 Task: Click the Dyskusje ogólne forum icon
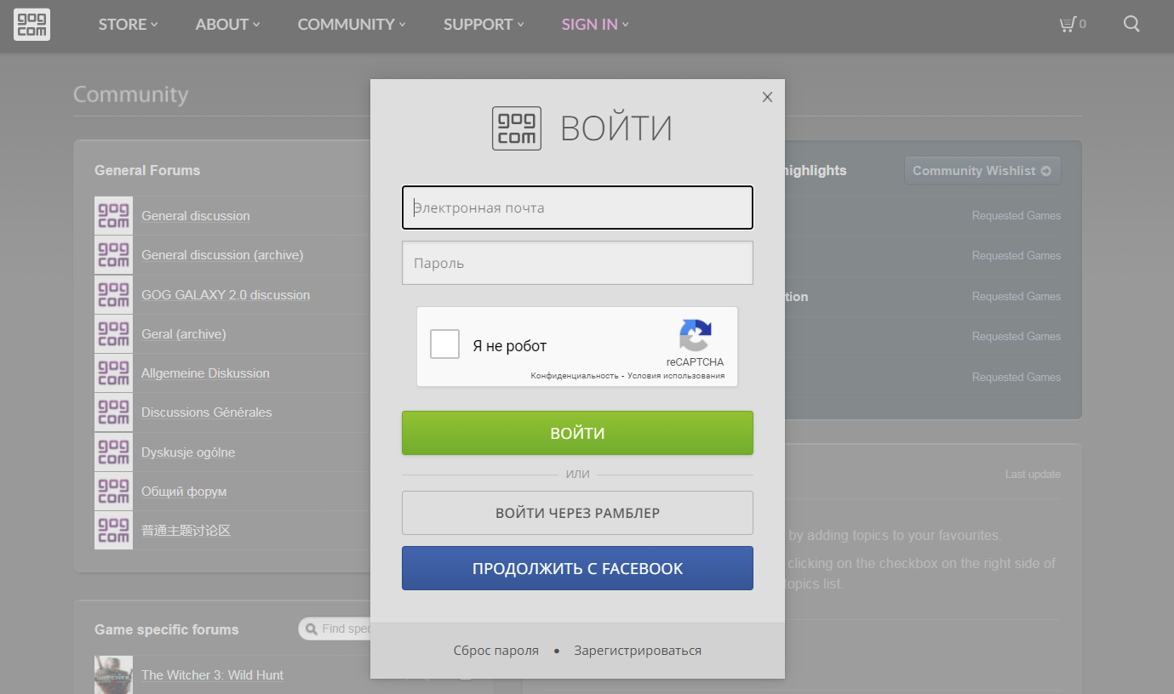point(113,452)
